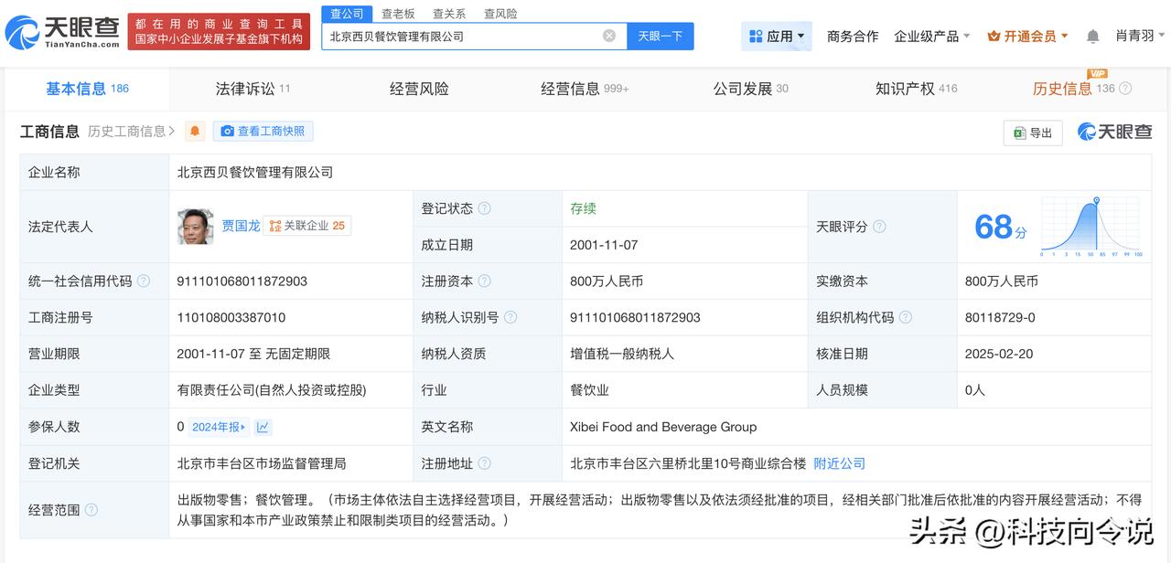Switch to the 经营风险 tab
Viewport: 1171px width, 563px height.
coord(419,89)
